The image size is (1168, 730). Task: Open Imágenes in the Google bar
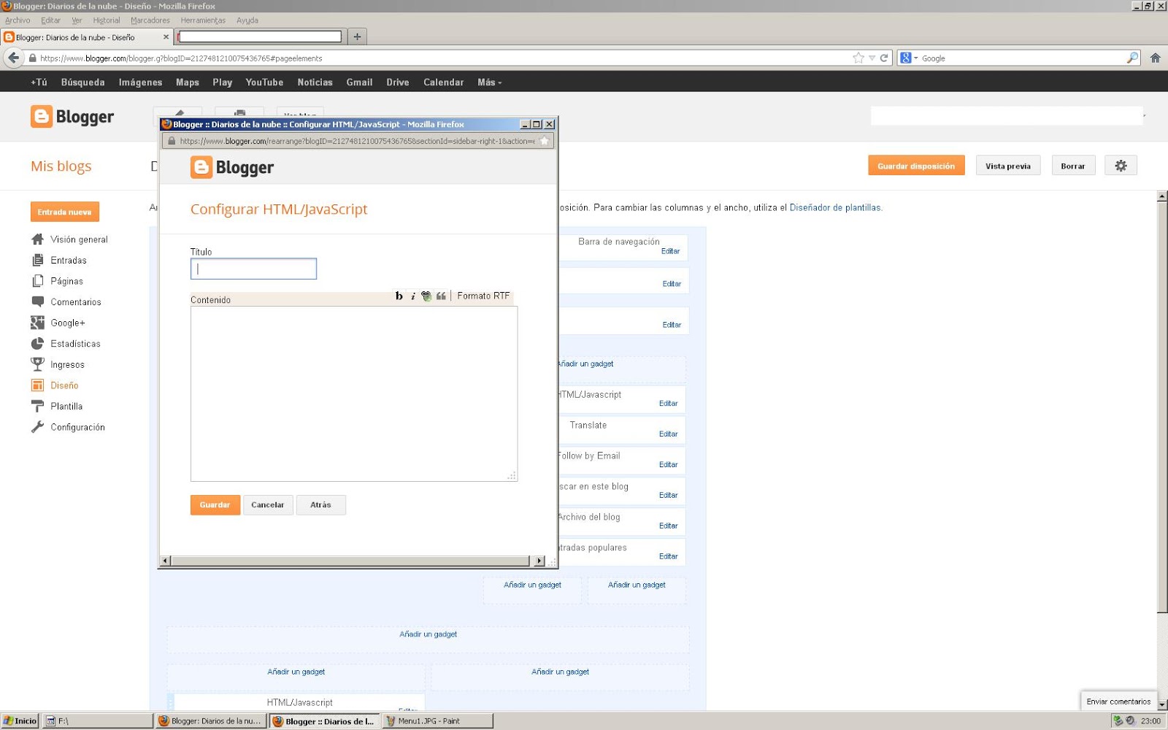coord(141,82)
